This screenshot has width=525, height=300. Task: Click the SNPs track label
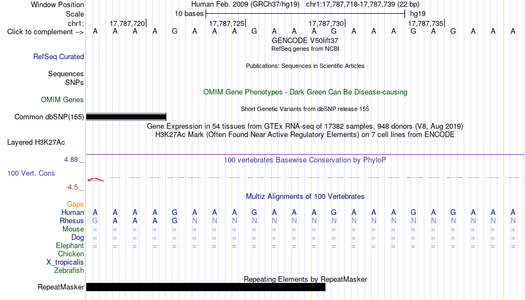(x=75, y=82)
